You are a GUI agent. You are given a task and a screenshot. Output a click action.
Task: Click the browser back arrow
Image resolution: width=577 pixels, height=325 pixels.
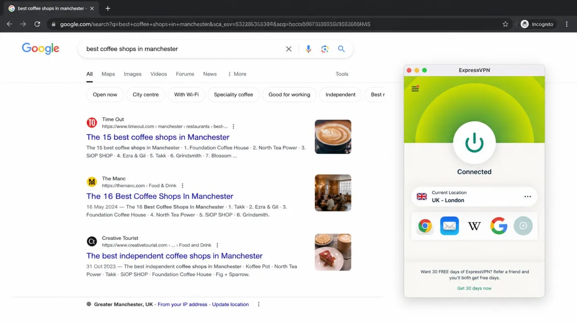pyautogui.click(x=9, y=24)
